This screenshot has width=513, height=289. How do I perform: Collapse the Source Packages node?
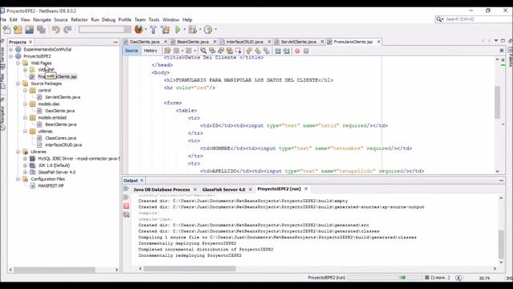click(18, 83)
